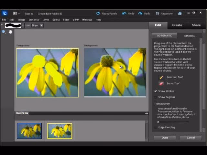Open the Image menu
The width and height of the screenshot is (207, 155).
point(21,20)
